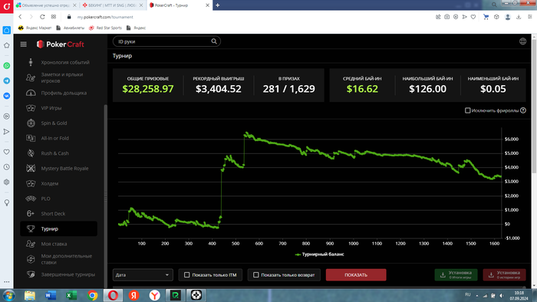Viewport: 537px width, 302px height.
Task: Open the language globe icon
Action: coord(522,41)
